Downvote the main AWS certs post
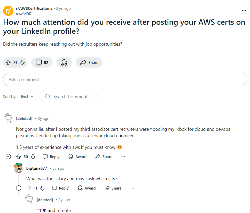Screen dimensions: 250x213 click(22, 62)
